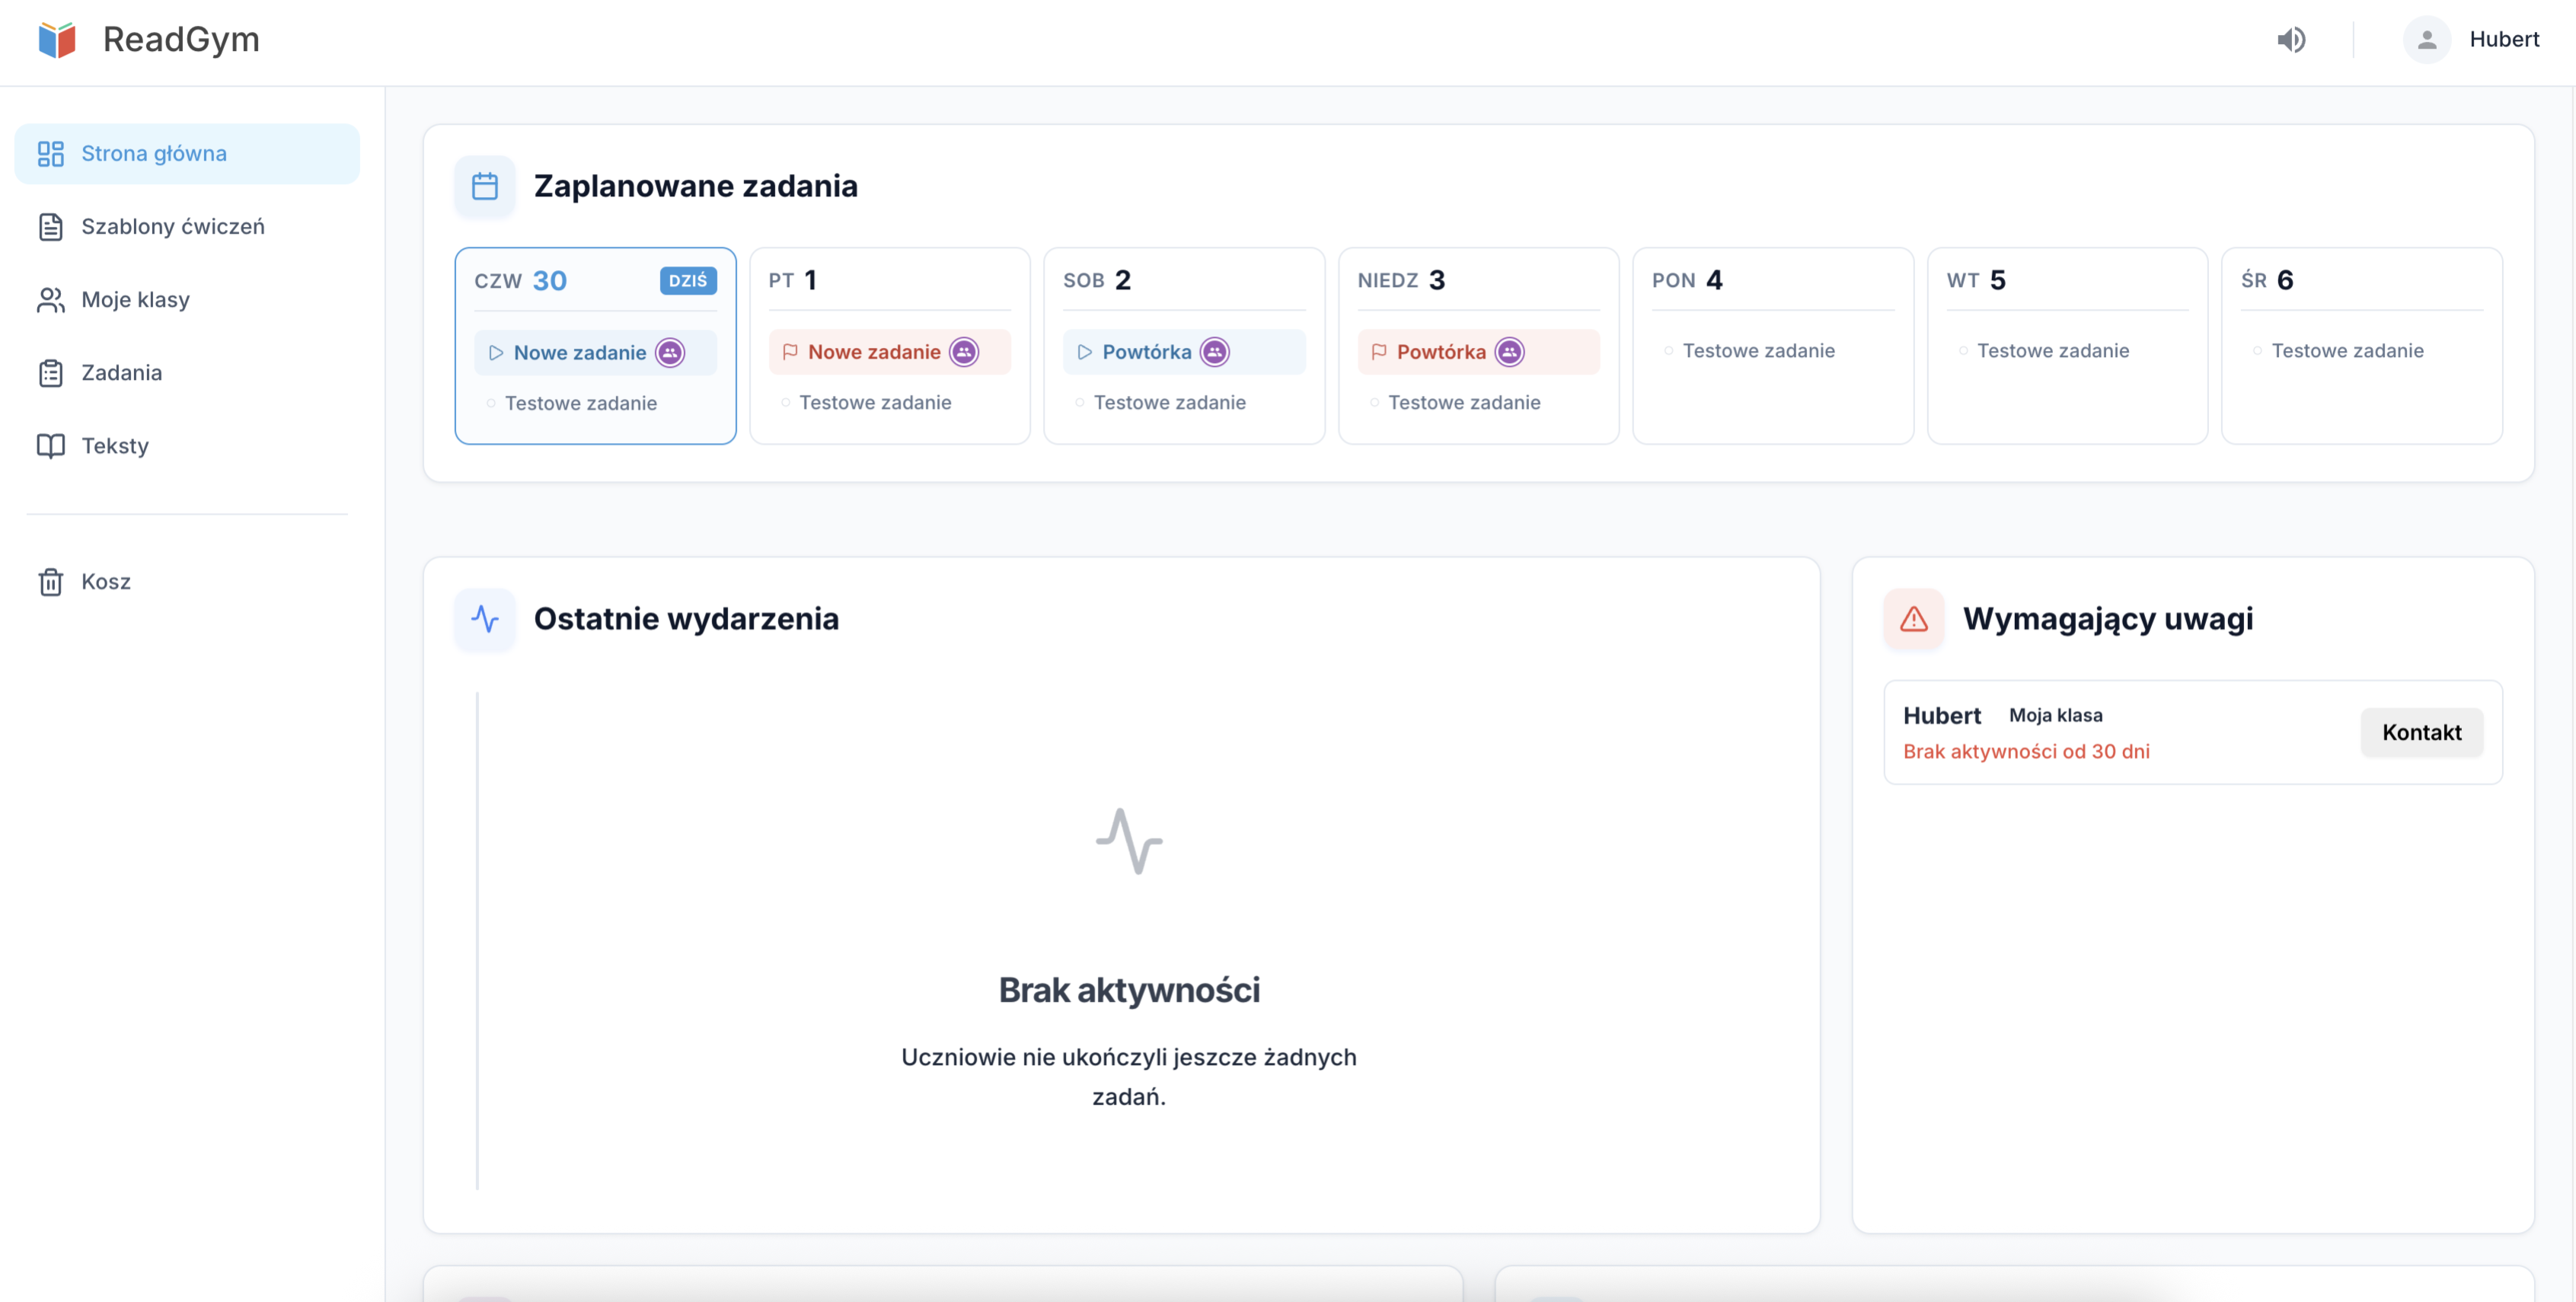Click the play icon on Saturday's Powtórka
2576x1302 pixels.
pos(1084,352)
